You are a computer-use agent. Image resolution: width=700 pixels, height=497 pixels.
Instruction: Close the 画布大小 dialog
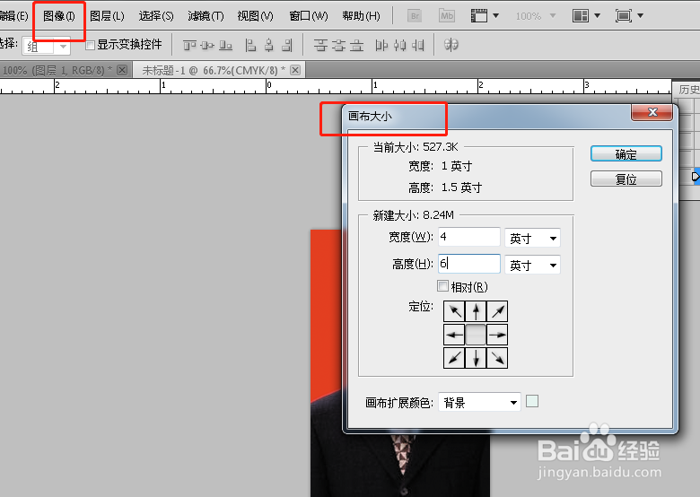tap(652, 112)
